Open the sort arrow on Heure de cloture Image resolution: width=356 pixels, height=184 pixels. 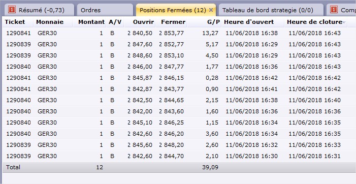coord(344,22)
